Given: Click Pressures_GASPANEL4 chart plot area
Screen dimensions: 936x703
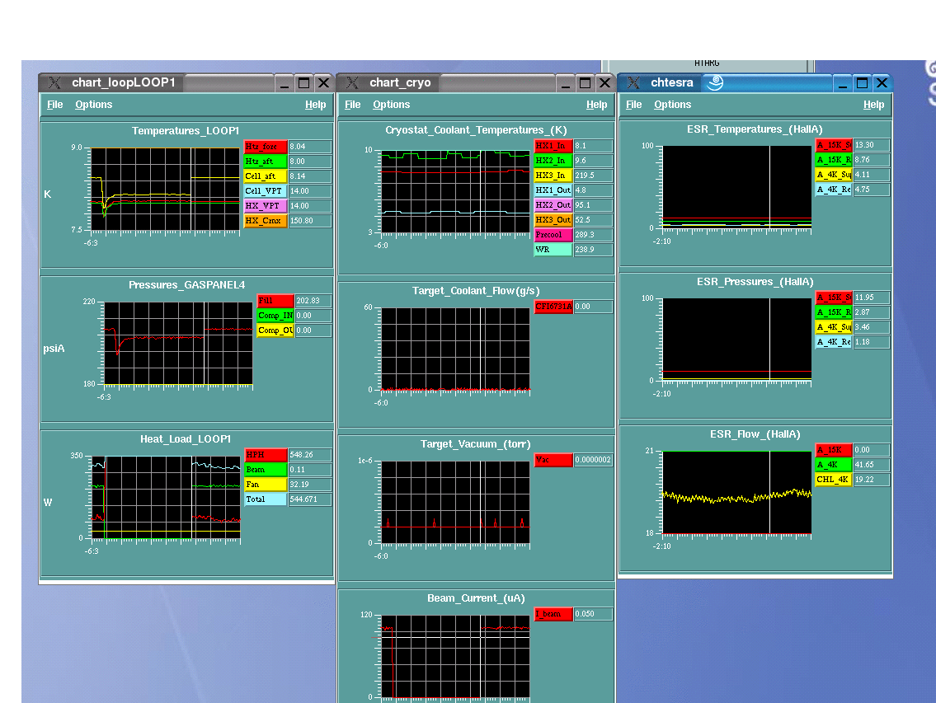Looking at the screenshot, I should click(178, 343).
